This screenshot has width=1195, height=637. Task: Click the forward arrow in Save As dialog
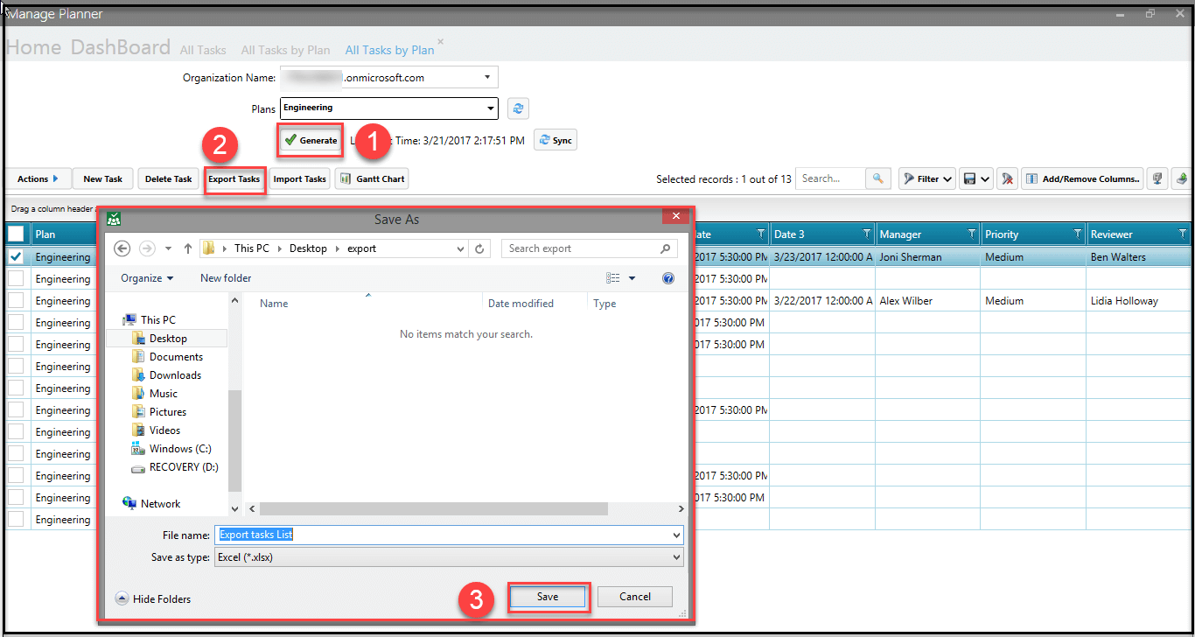coord(147,248)
